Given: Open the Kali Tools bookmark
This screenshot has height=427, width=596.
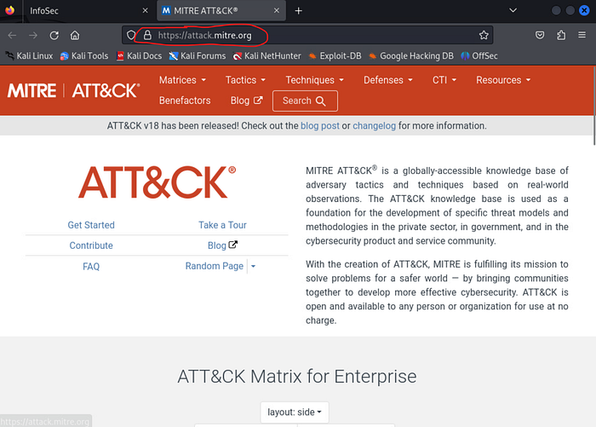Looking at the screenshot, I should (x=84, y=56).
